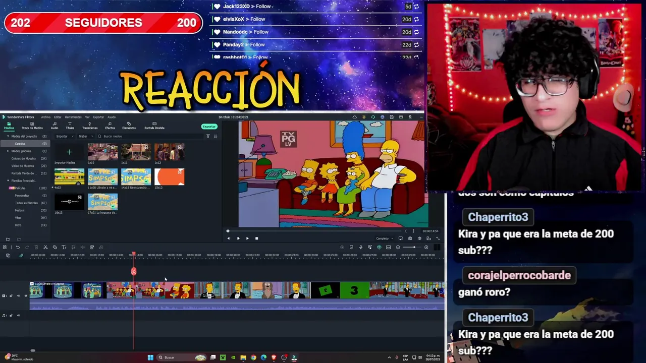The height and width of the screenshot is (363, 646).
Task: Click the snapshot camera icon
Action: pyautogui.click(x=410, y=238)
